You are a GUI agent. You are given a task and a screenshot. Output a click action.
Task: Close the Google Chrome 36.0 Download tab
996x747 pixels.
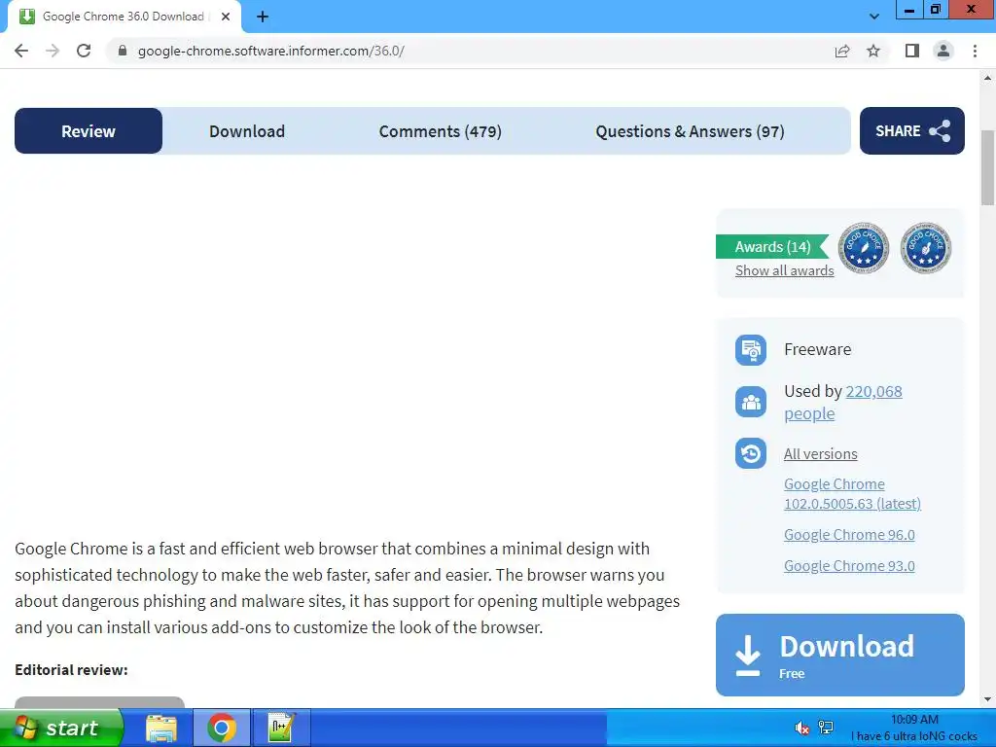click(226, 17)
